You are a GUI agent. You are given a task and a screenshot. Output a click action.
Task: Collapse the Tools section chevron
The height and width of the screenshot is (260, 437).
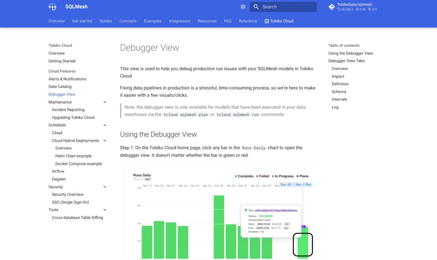105,210
